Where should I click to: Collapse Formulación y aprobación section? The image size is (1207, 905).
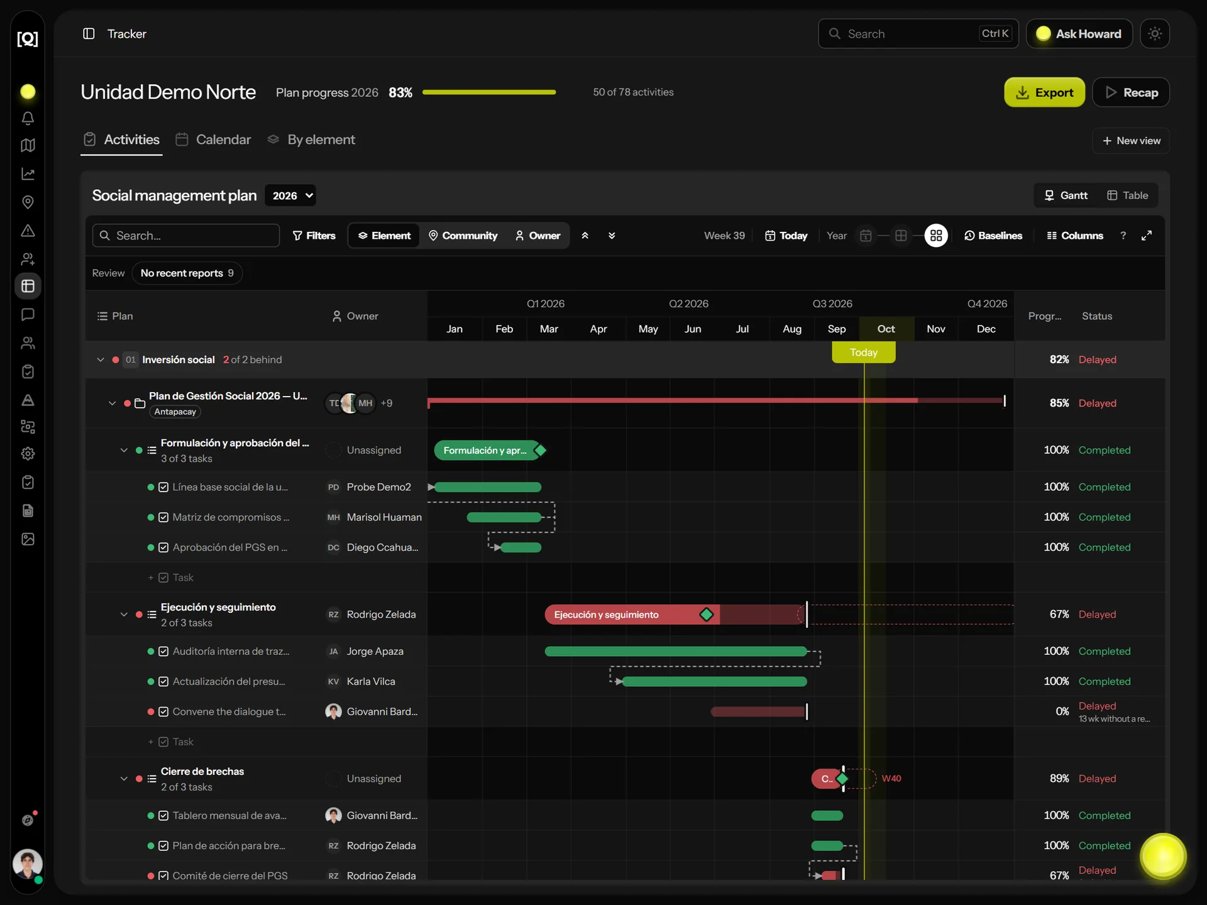click(124, 450)
